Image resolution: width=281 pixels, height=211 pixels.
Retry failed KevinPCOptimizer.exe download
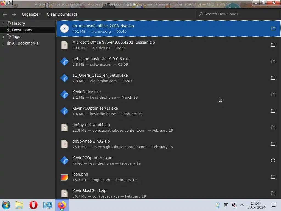coord(273,160)
